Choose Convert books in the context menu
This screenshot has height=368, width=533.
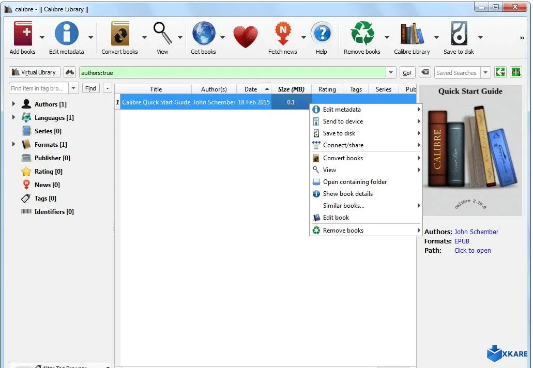pos(366,158)
